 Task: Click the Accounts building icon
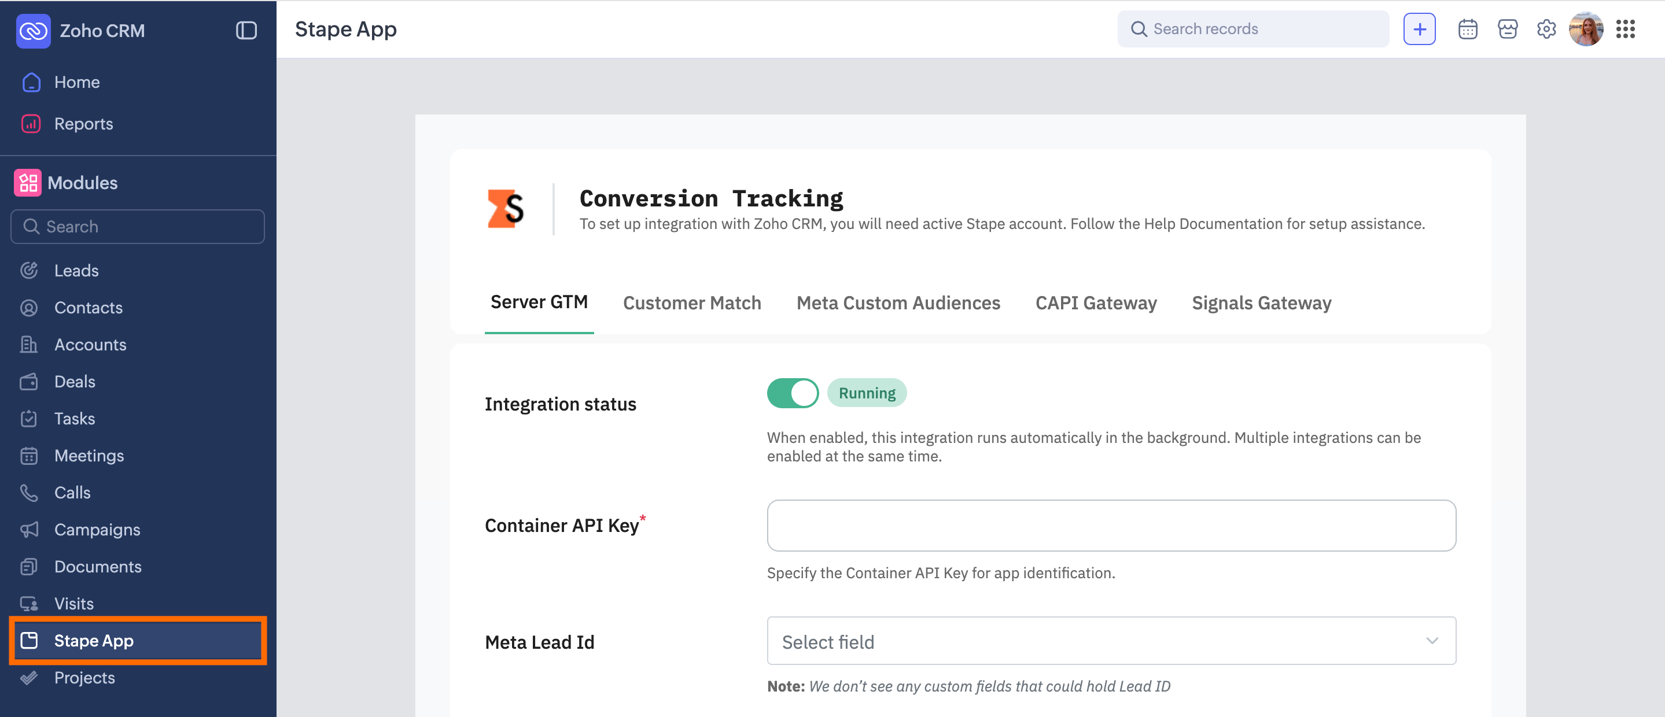pyautogui.click(x=29, y=344)
